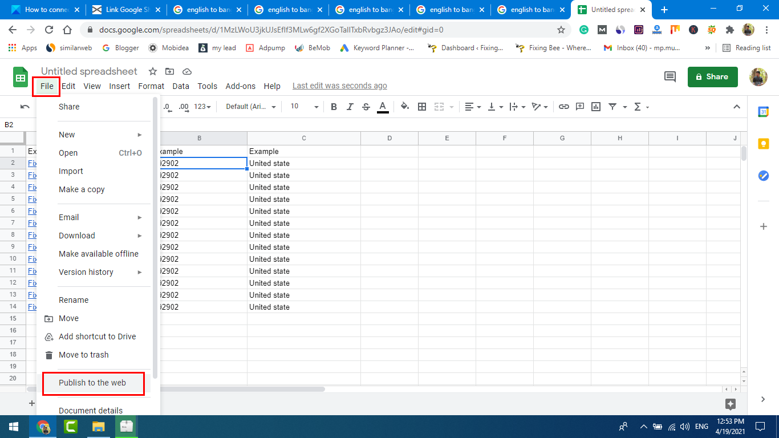Screen dimensions: 779x438
Task: Apply italic formatting
Action: pyautogui.click(x=350, y=107)
